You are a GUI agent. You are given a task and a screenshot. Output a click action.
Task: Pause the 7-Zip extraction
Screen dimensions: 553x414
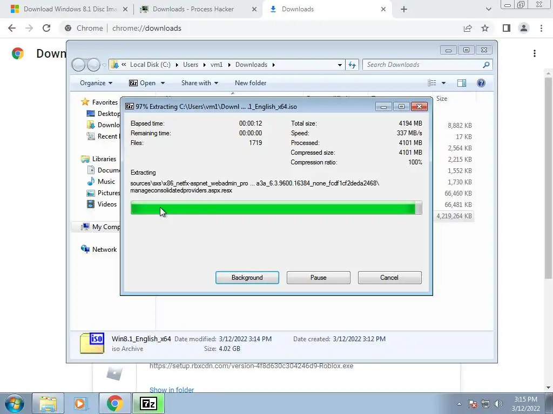pyautogui.click(x=319, y=278)
